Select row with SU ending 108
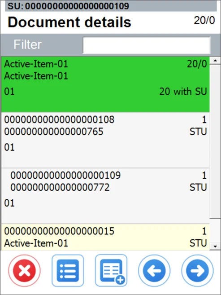Image resolution: width=221 pixels, height=295 pixels. [x=105, y=140]
